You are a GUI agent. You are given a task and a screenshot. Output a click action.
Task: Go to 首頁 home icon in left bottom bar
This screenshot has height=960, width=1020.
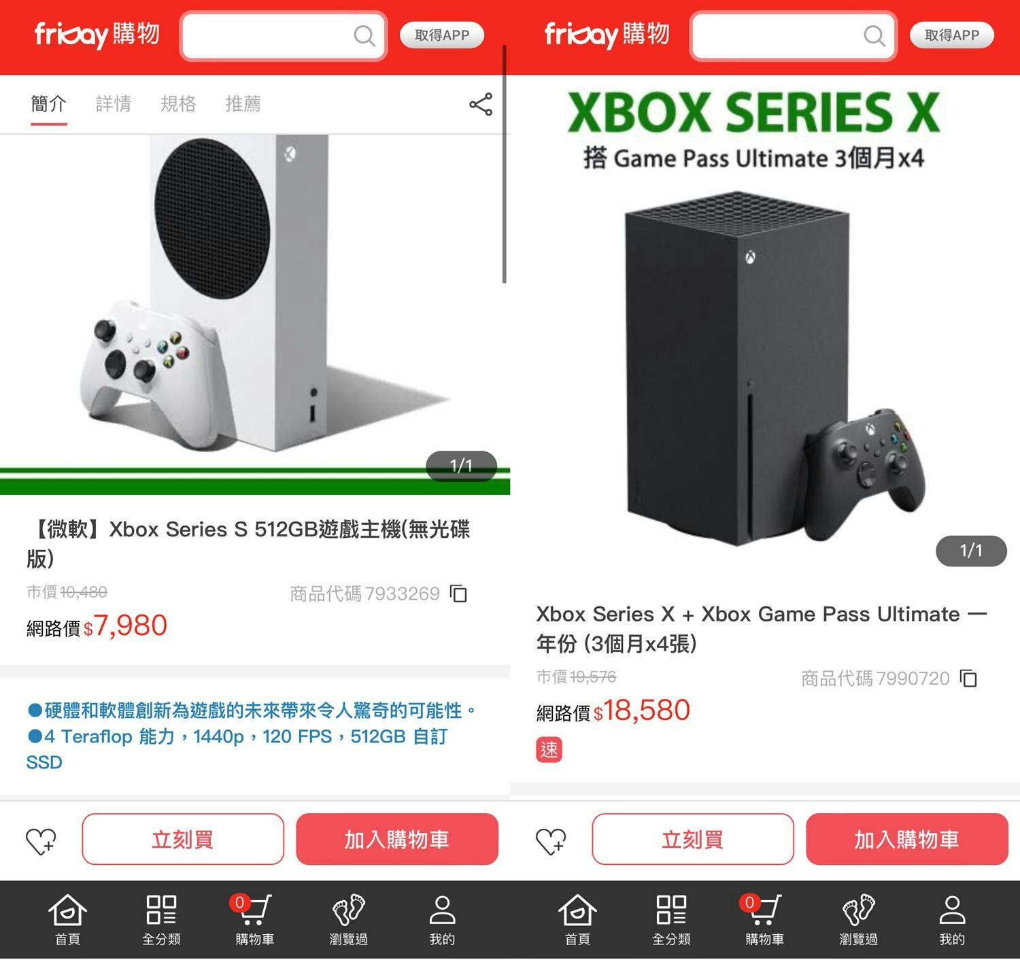[x=67, y=920]
